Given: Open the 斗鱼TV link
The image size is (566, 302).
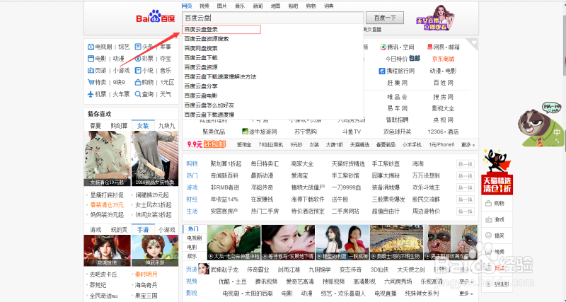Looking at the screenshot, I should 351,132.
